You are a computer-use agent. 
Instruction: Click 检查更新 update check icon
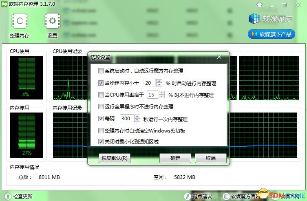8,196
